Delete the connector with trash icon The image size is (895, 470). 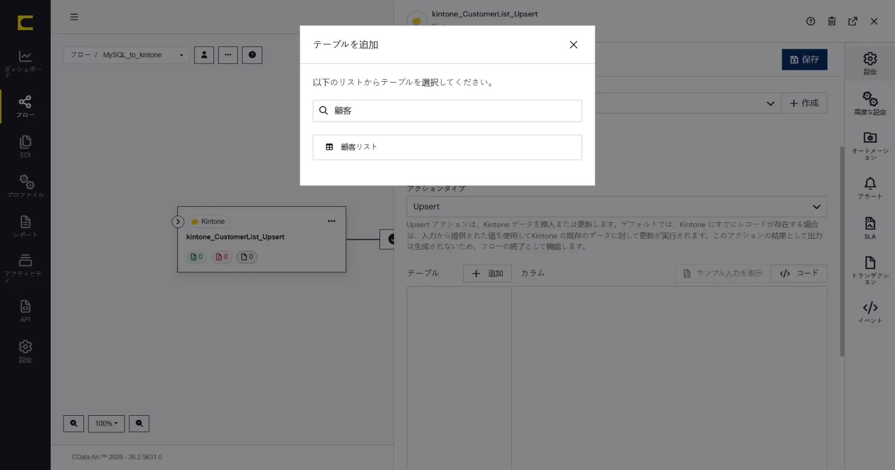(831, 21)
